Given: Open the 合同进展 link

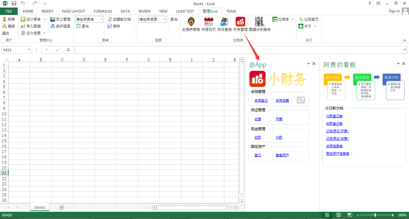Looking at the screenshot, I should 282,101.
